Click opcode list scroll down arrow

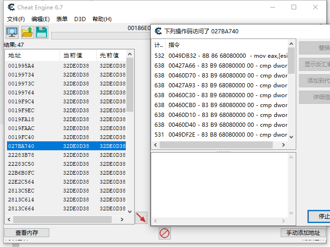(292, 137)
